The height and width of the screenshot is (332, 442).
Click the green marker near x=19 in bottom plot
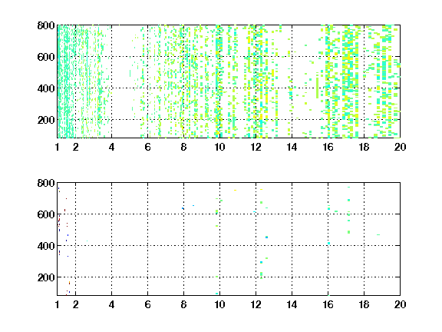(x=378, y=234)
